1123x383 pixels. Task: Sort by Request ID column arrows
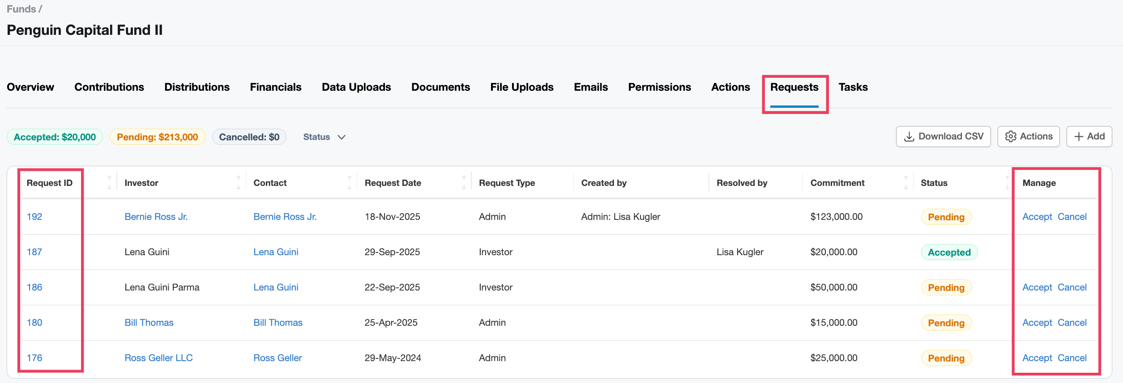coord(109,183)
